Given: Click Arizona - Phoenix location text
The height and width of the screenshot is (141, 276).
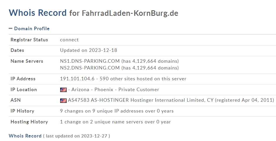Looking at the screenshot, I should (92, 90).
